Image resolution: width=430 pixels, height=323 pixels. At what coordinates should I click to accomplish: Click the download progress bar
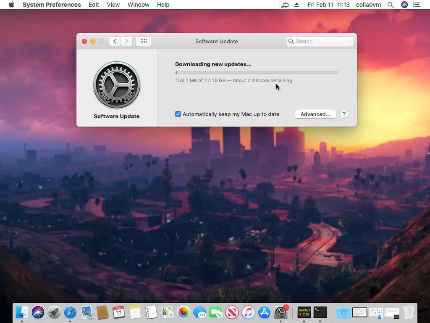(x=257, y=72)
